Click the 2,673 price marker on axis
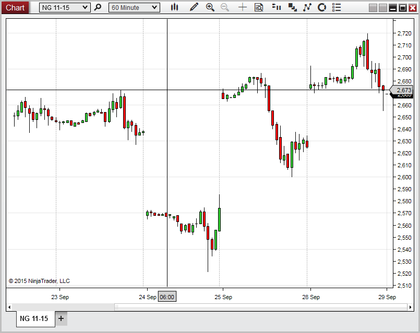420x333 pixels. 402,90
